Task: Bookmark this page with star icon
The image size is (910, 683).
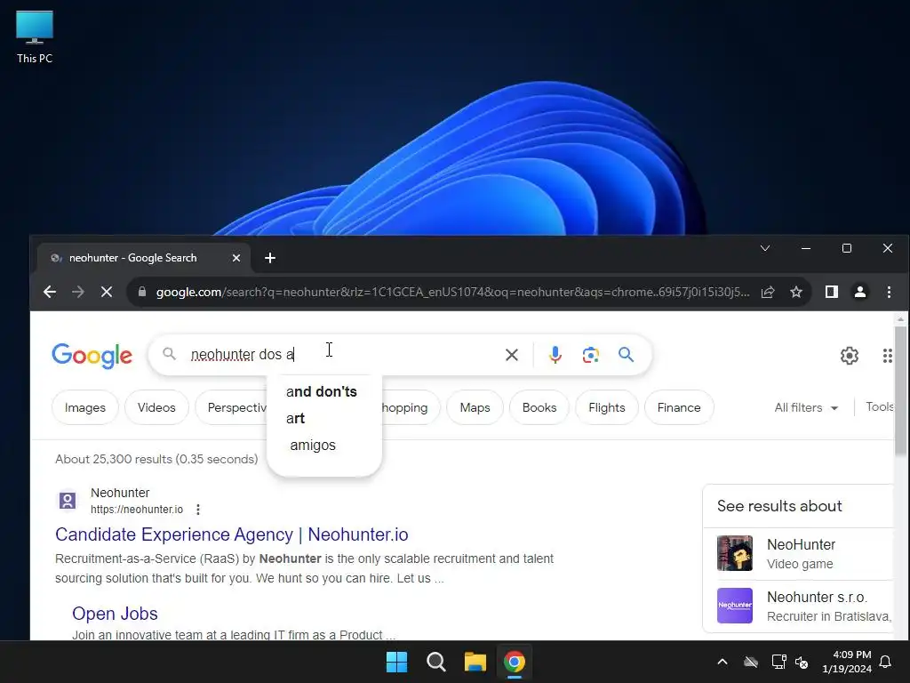Action: pos(796,292)
